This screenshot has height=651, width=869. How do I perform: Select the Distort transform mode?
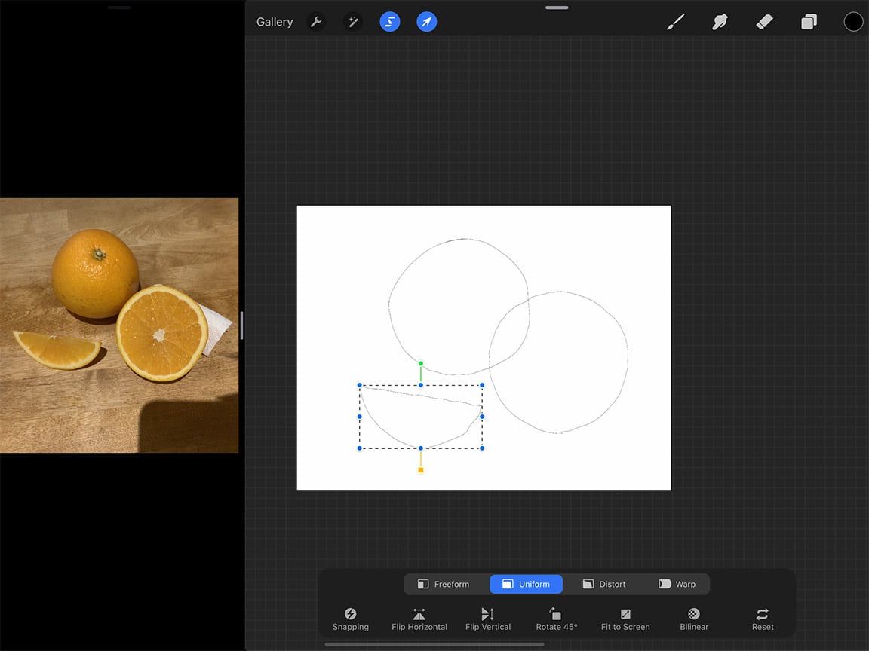point(603,583)
